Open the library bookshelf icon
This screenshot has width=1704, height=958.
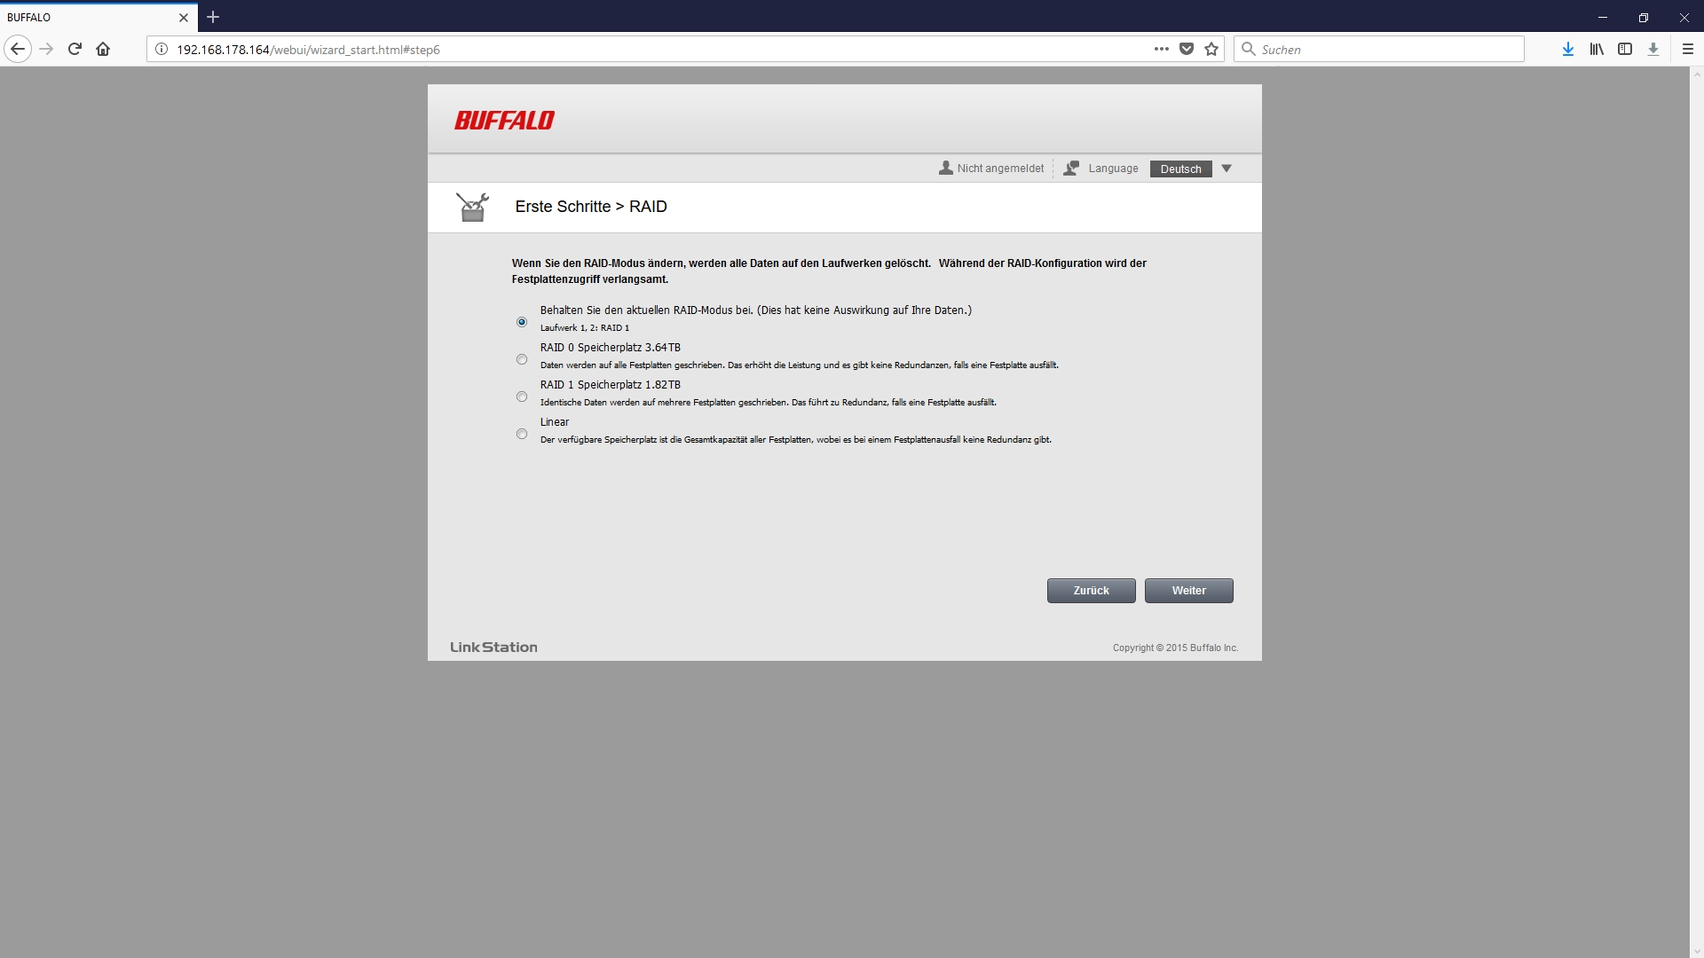pos(1597,50)
